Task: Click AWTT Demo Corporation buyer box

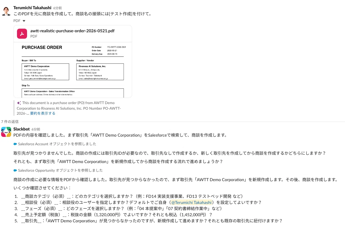Action: pos(45,72)
